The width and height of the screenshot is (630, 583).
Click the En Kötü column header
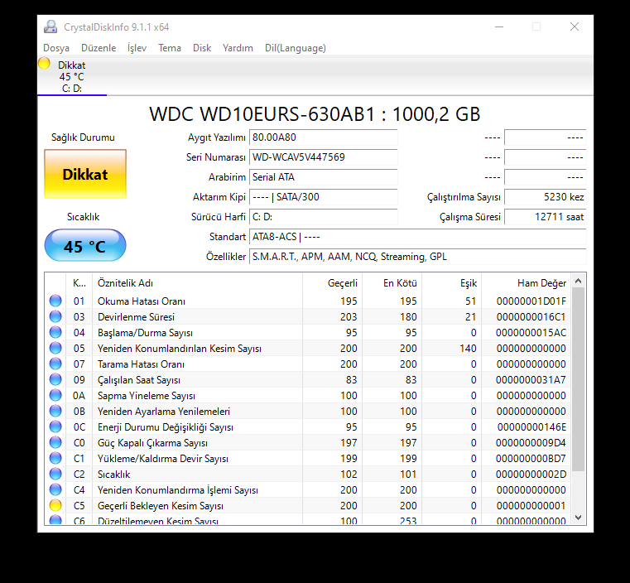click(x=392, y=283)
